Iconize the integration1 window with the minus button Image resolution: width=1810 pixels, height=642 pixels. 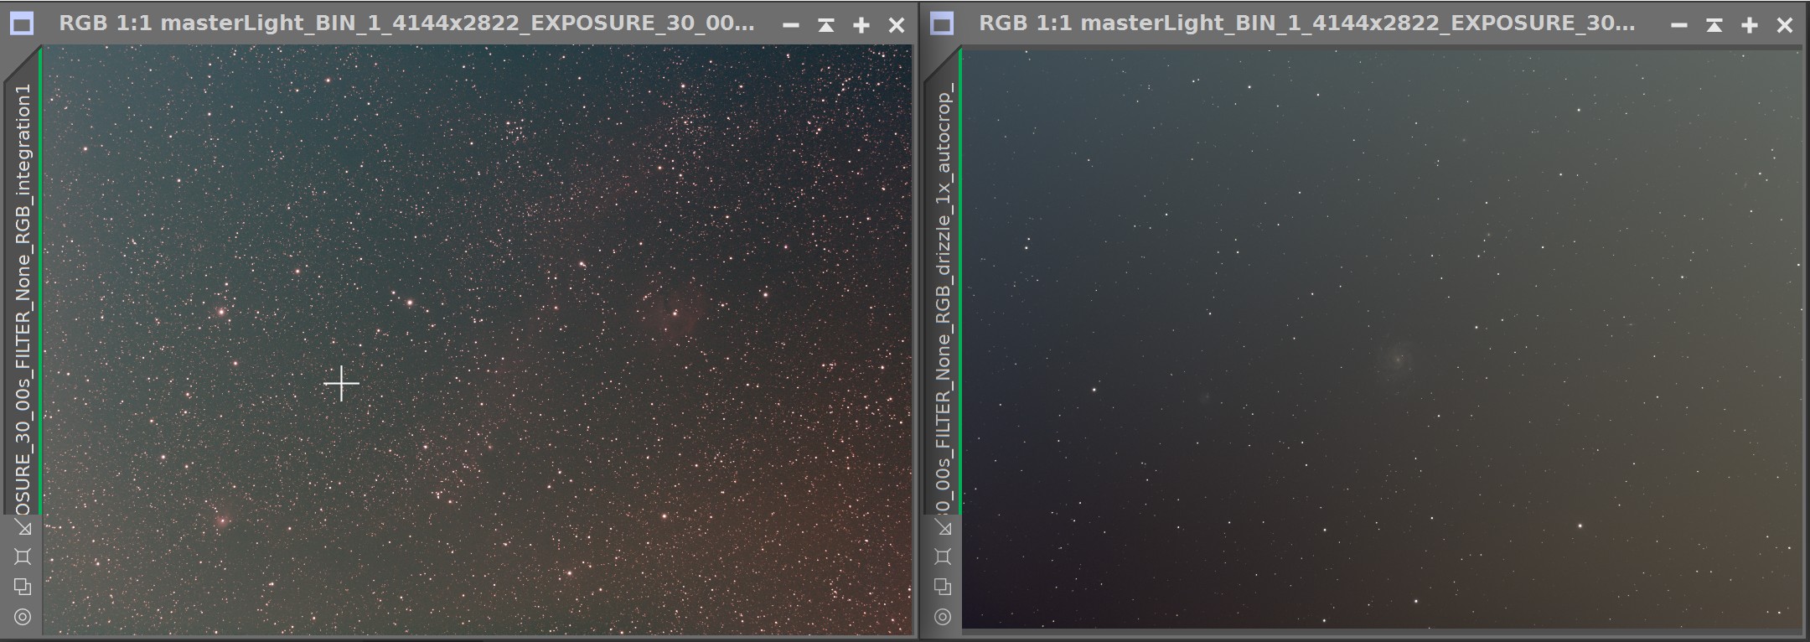click(x=790, y=25)
